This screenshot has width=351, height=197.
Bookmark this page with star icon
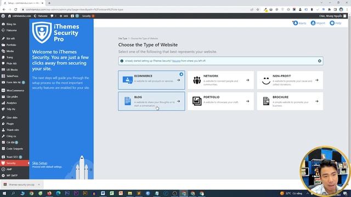point(258,10)
